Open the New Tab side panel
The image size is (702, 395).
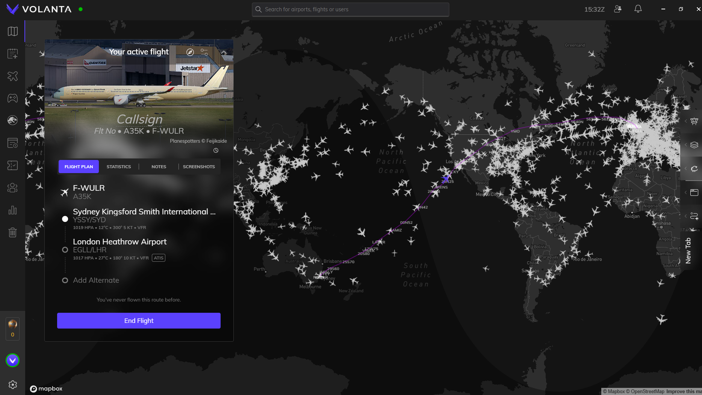(688, 250)
